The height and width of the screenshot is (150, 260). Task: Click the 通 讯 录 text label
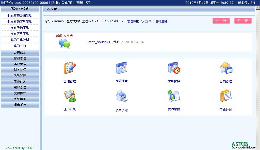pyautogui.click(x=70, y=109)
